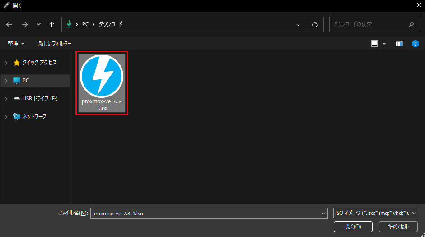The width and height of the screenshot is (425, 237).
Task: Expand the USB ドライブ (E:) node
Action: coord(6,99)
